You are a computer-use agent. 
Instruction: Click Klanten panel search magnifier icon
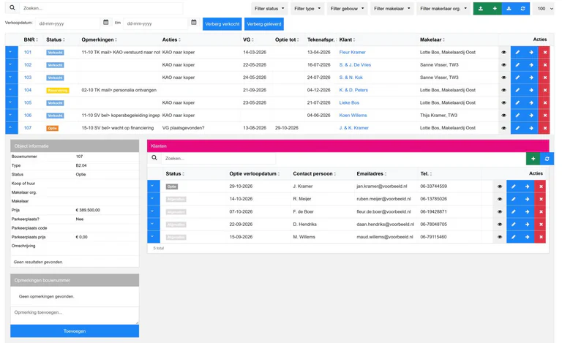(x=154, y=158)
